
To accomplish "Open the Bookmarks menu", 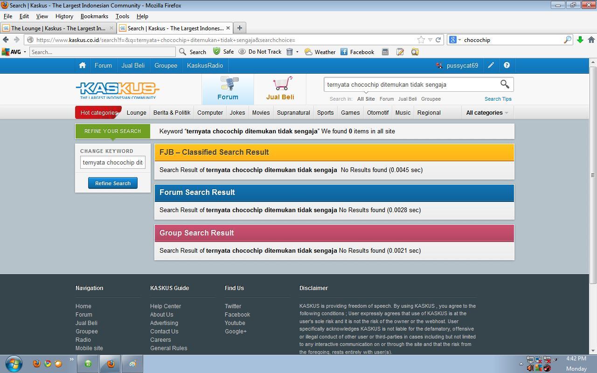I will (94, 16).
